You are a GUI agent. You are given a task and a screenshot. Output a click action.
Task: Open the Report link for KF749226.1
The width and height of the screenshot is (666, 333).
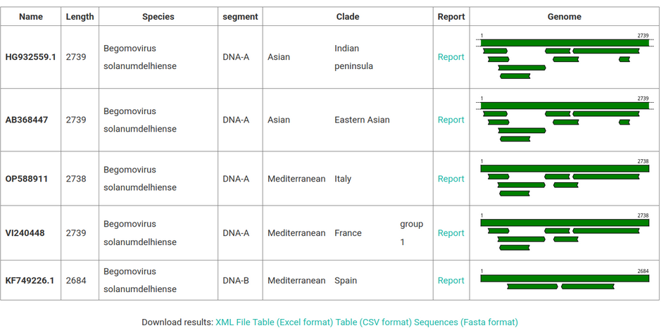tap(451, 280)
